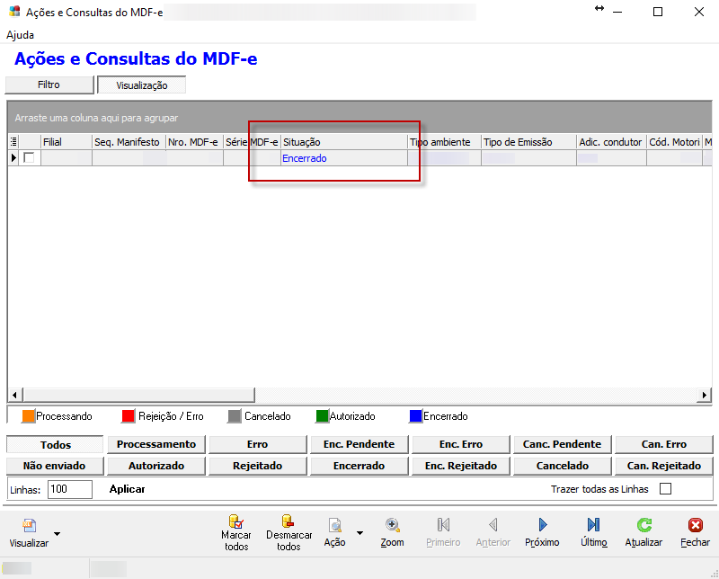This screenshot has width=719, height=579.
Task: Click the Ação document icon
Action: click(334, 526)
